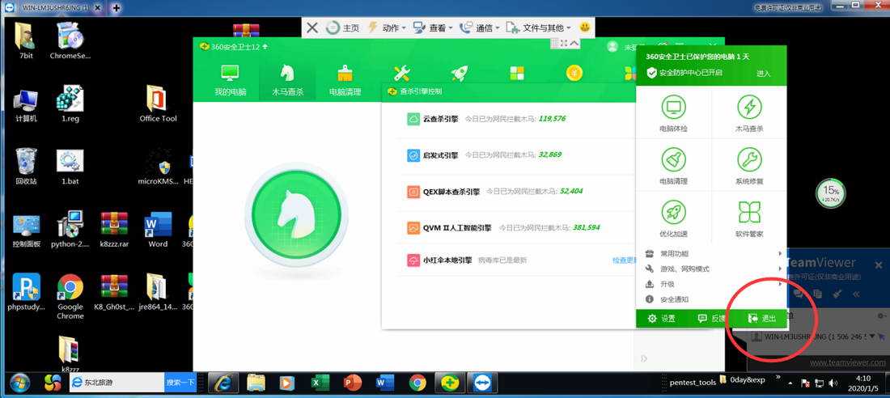Click the 搜索一下 search button in taskbar
The image size is (890, 398).
click(180, 383)
